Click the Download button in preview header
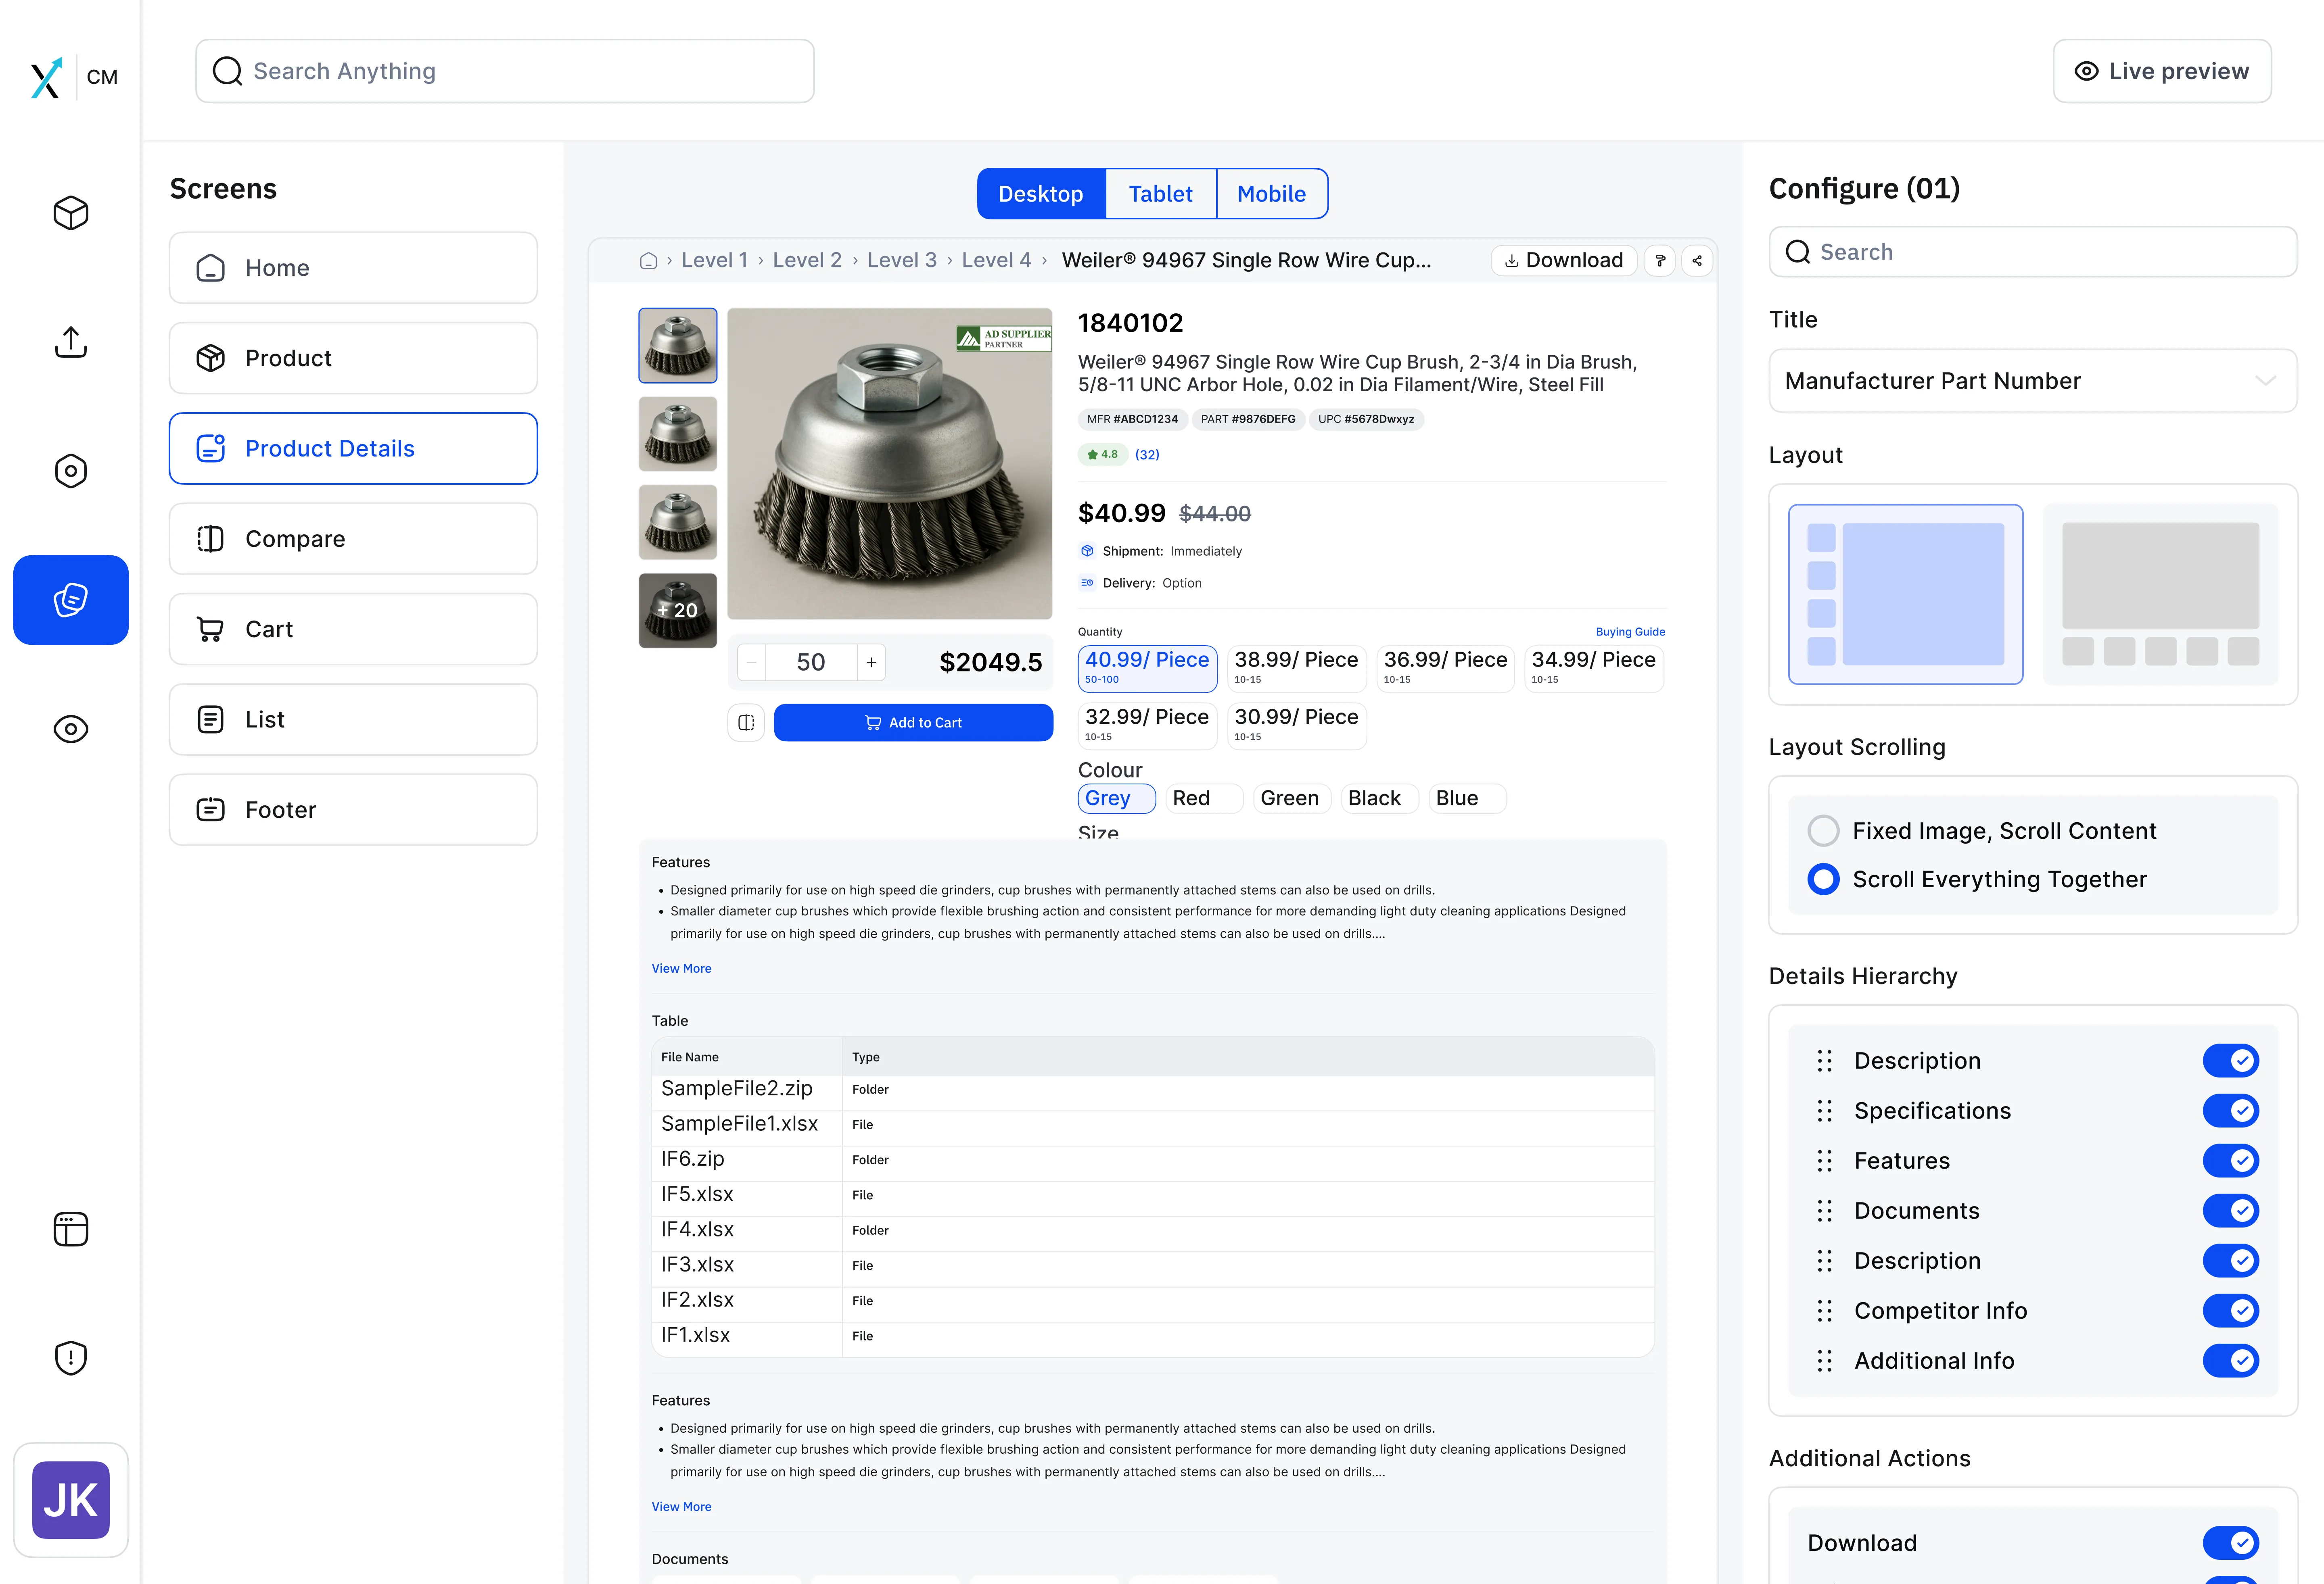The image size is (2324, 1584). (x=1564, y=261)
